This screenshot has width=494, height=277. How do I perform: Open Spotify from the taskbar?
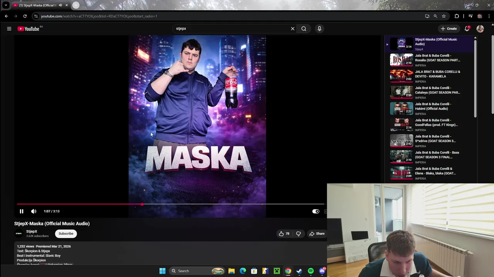(x=311, y=271)
